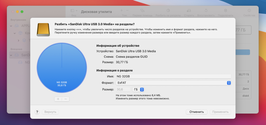Click the Внешние sidebar heading
266x125 pixels.
click(x=16, y=49)
